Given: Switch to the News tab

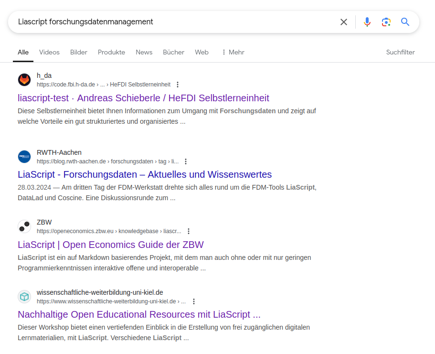Looking at the screenshot, I should [x=144, y=52].
